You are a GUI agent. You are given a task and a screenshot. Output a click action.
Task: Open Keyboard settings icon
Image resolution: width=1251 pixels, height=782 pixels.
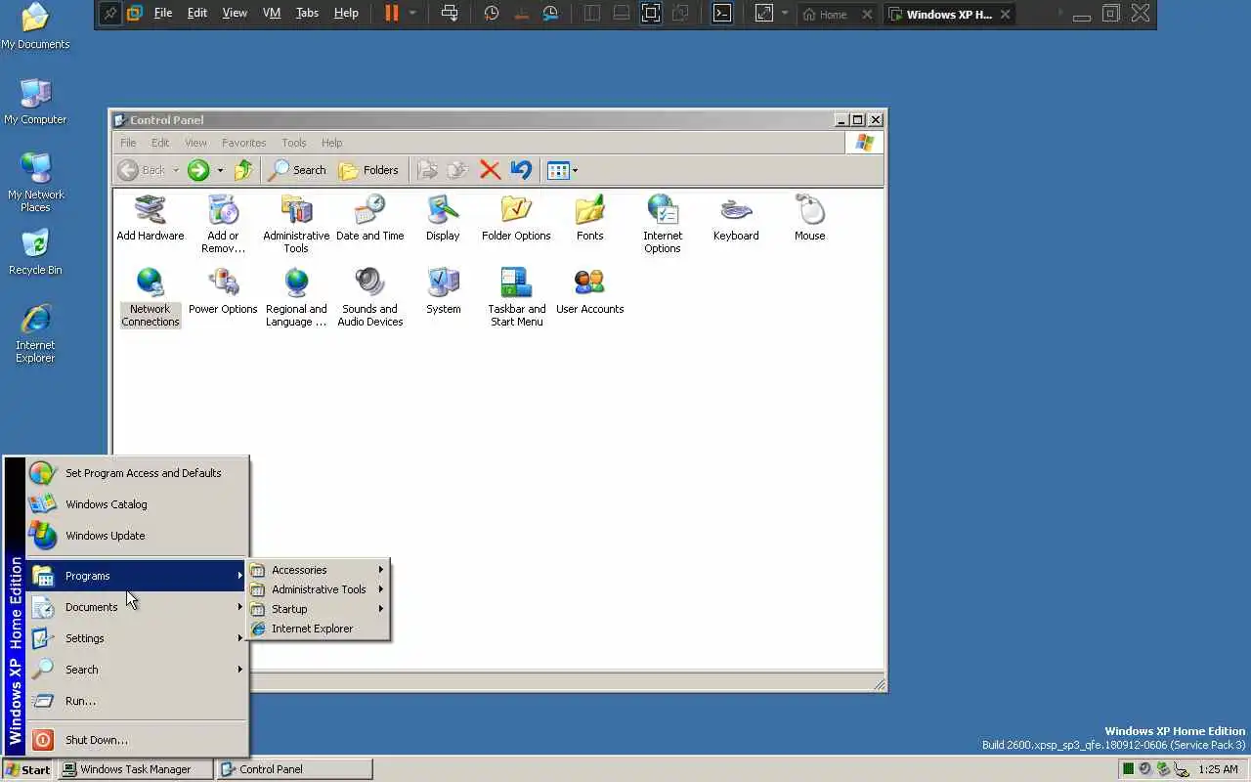736,217
